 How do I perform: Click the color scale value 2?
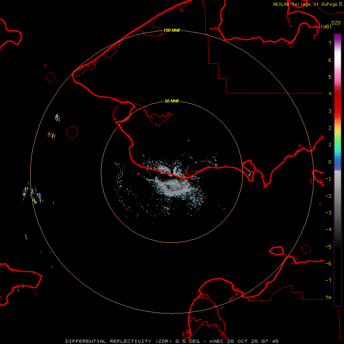[330, 128]
